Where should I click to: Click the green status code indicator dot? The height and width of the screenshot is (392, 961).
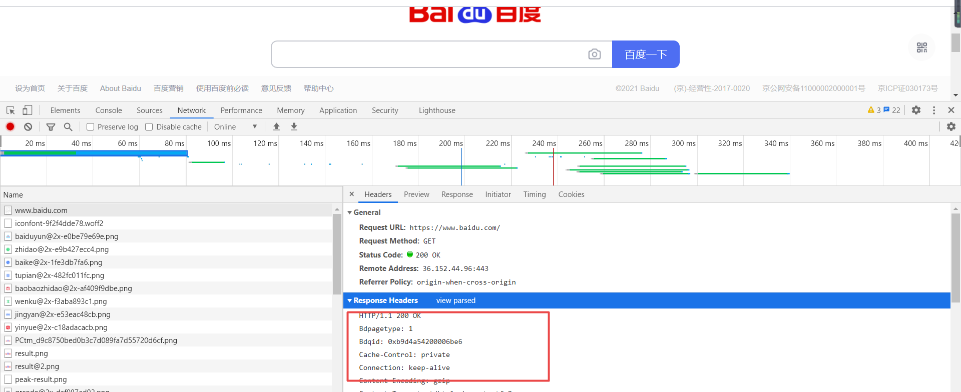coord(410,254)
